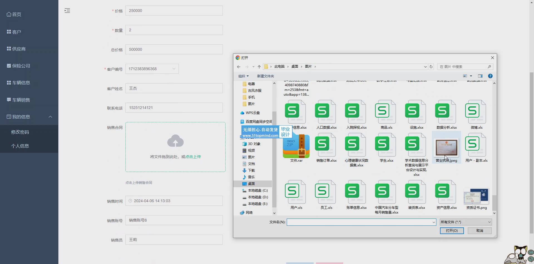This screenshot has width=534, height=264.
Task: Toggle the preview pane icon
Action: click(480, 76)
